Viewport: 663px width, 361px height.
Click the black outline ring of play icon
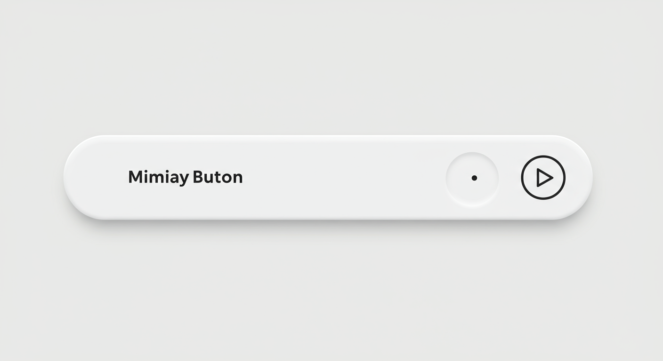click(x=522, y=178)
